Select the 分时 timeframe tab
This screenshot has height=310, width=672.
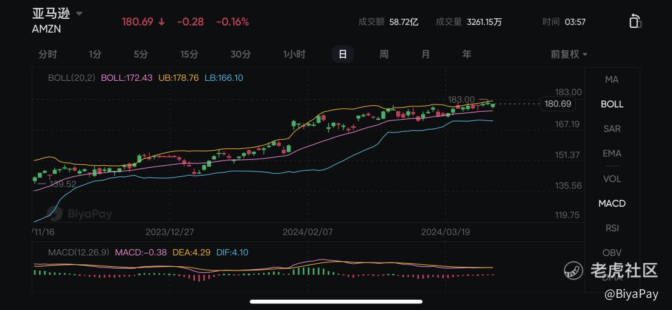47,54
